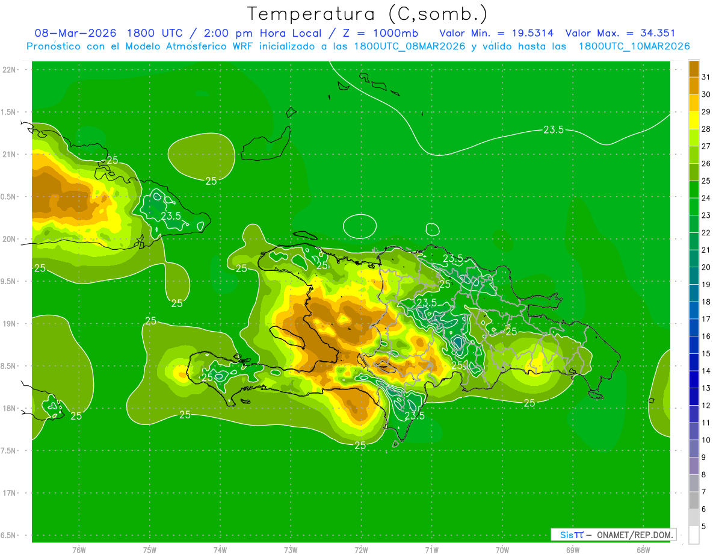Click the "19N" latitude axis label
This screenshot has width=722, height=558.
pos(10,324)
